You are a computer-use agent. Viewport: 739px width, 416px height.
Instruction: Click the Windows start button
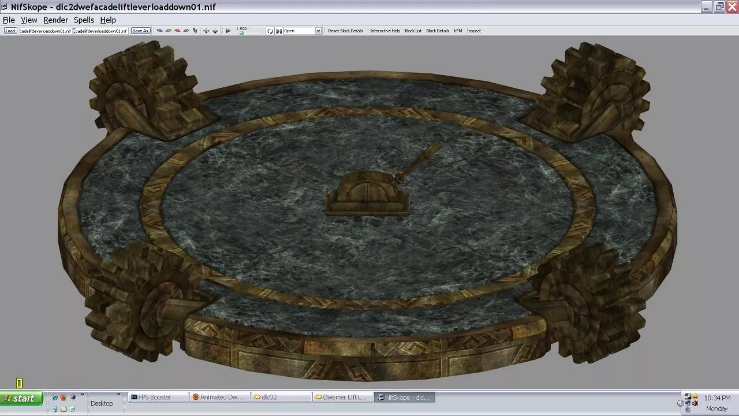coord(21,398)
